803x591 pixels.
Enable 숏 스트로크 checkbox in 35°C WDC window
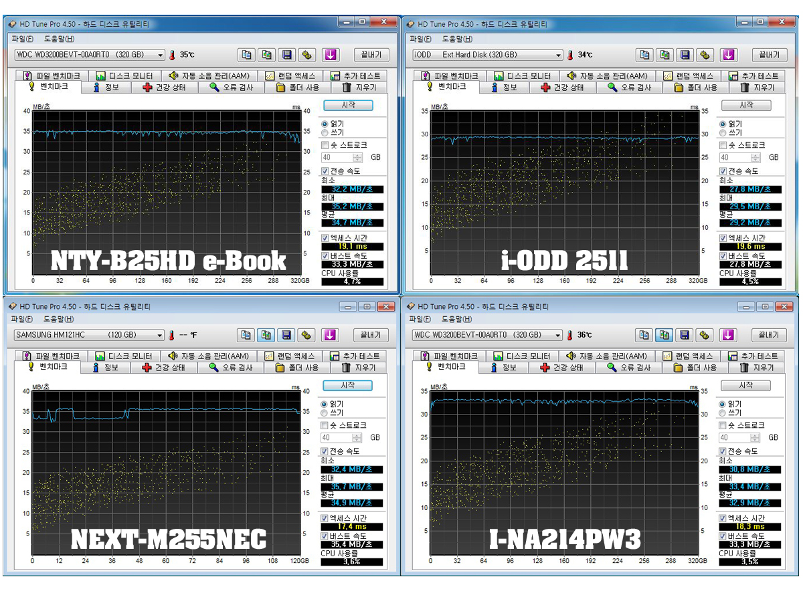point(325,145)
